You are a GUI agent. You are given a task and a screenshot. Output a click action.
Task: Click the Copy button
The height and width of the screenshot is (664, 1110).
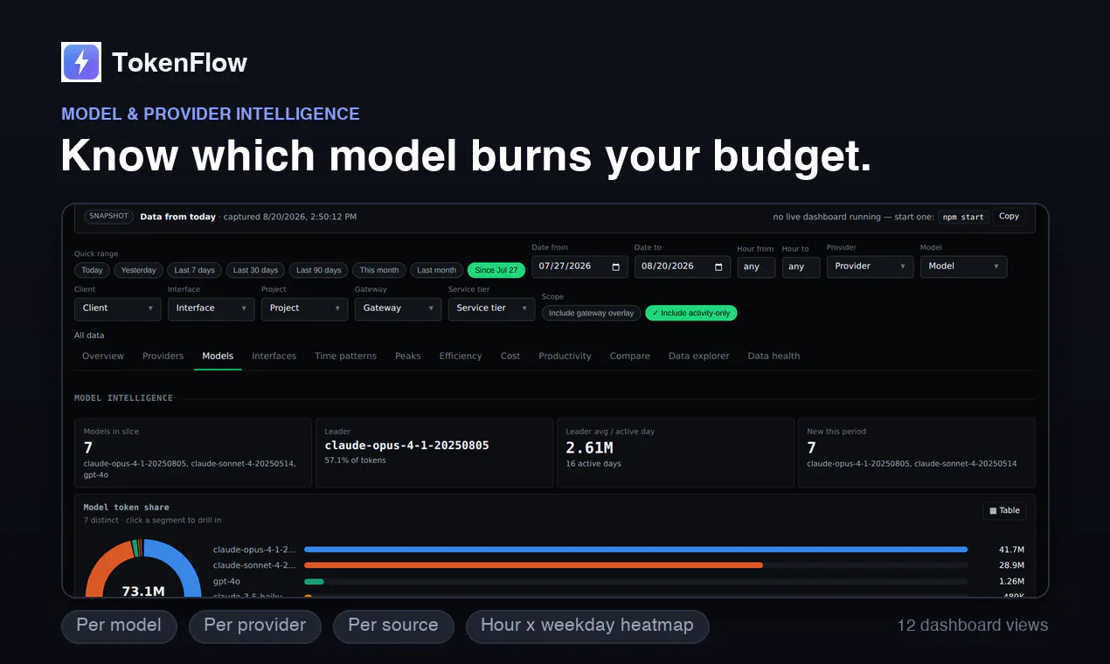point(1009,217)
